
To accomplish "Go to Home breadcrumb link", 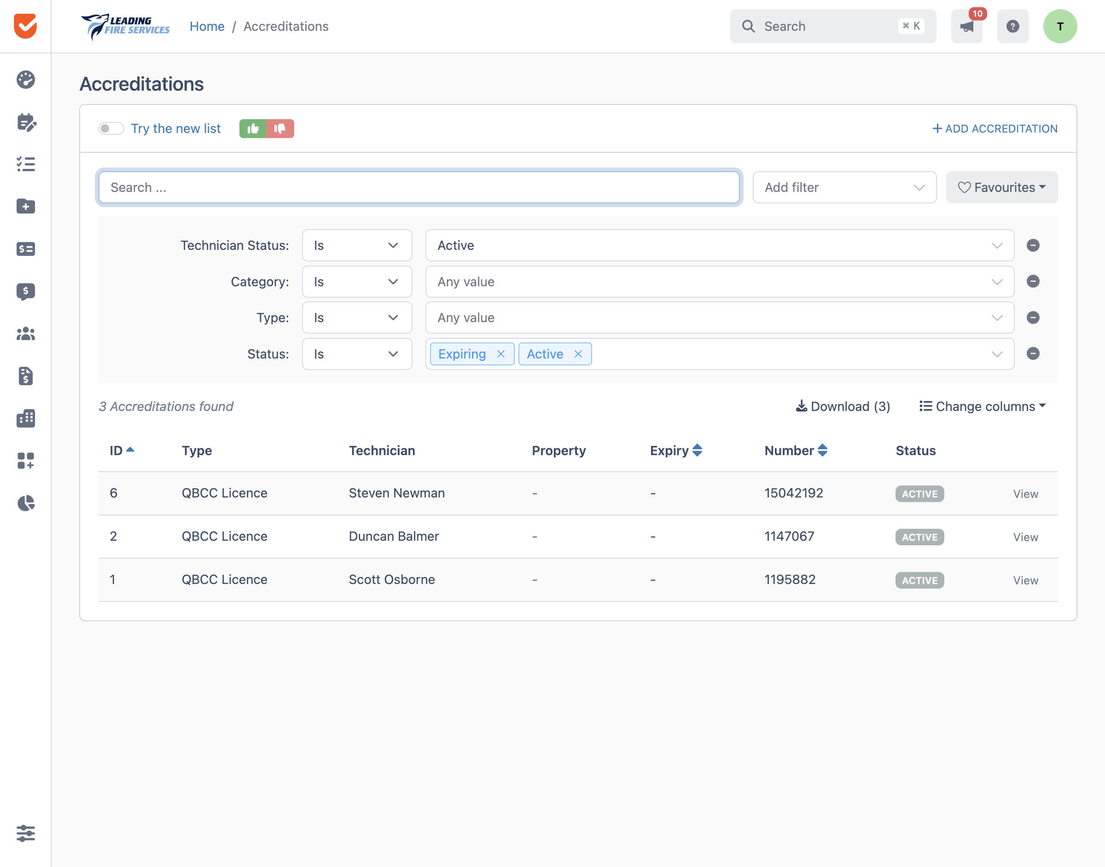I will tap(207, 26).
